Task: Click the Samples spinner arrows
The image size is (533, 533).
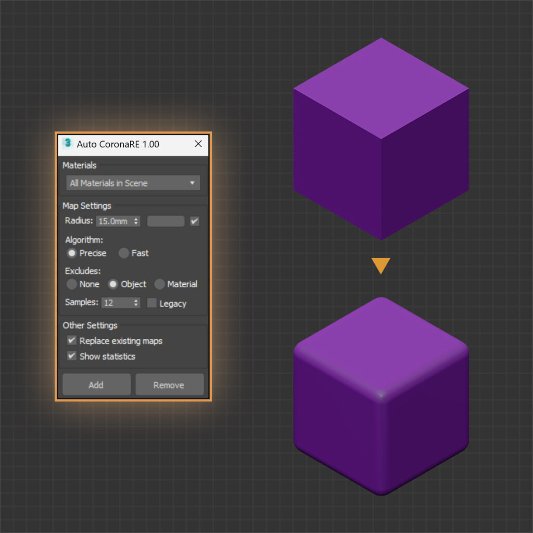Action: pyautogui.click(x=136, y=302)
